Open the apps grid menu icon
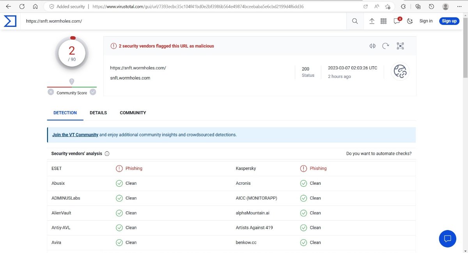 [x=383, y=21]
